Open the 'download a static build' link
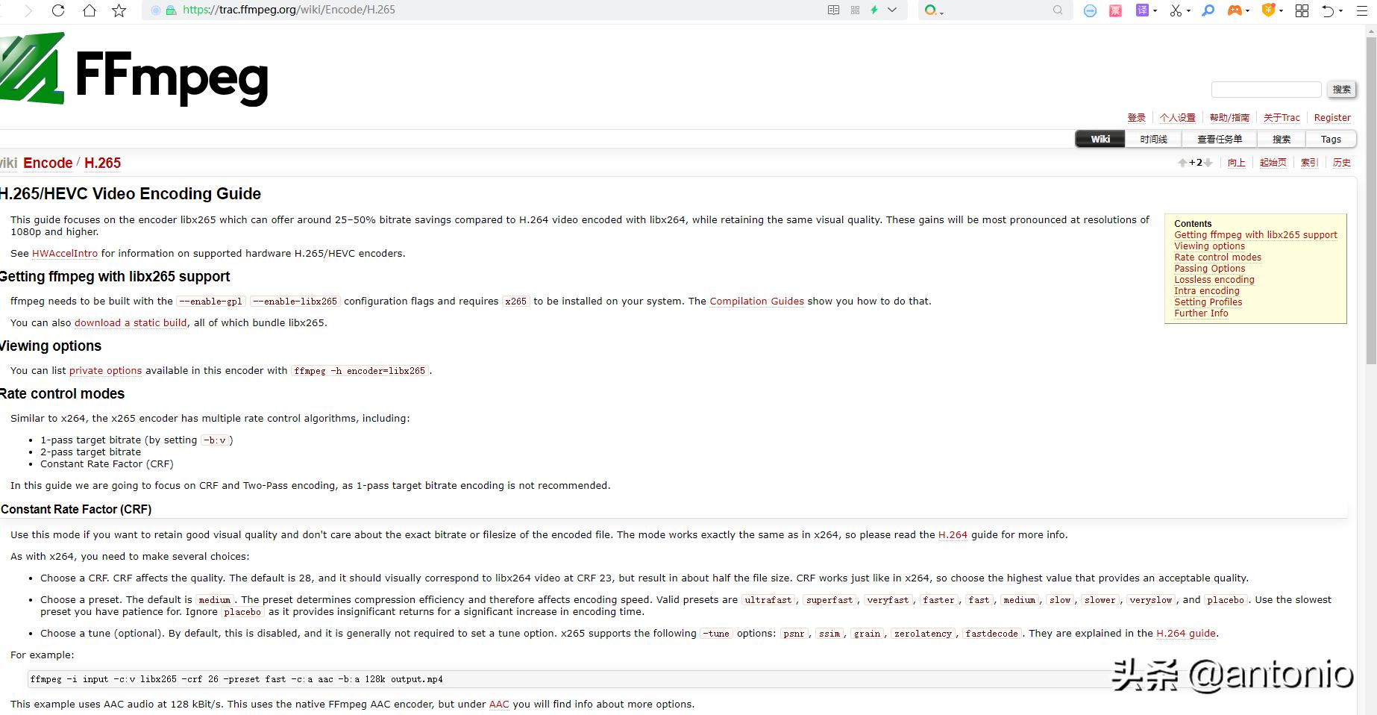 click(x=130, y=322)
